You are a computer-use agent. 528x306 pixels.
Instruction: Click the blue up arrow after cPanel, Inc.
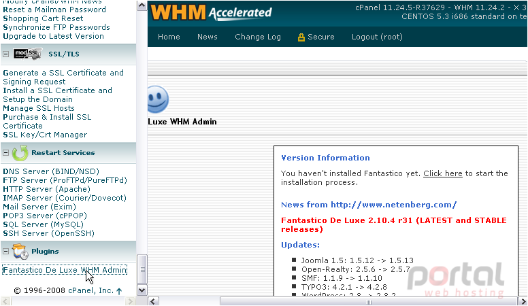click(119, 291)
